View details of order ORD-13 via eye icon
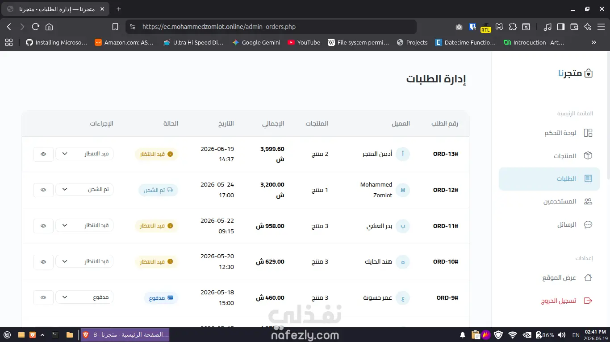 point(43,154)
